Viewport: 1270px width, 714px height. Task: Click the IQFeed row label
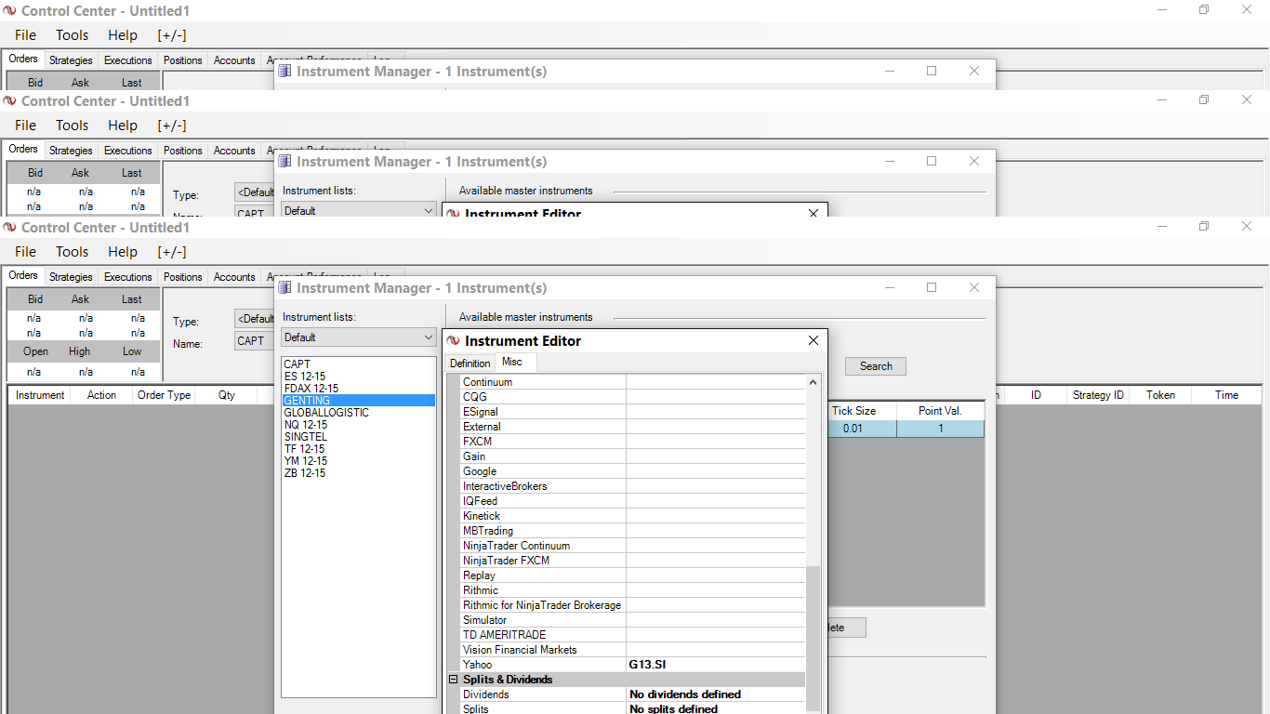480,501
